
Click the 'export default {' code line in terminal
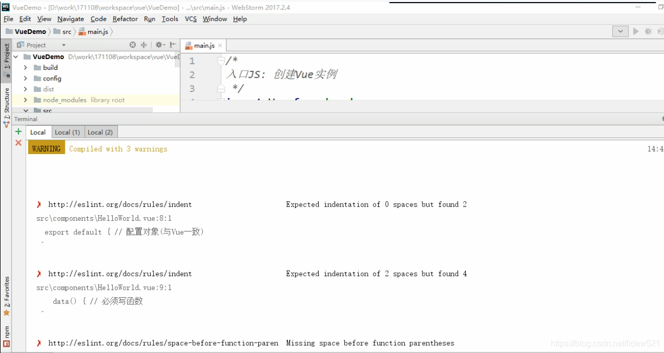tap(124, 232)
